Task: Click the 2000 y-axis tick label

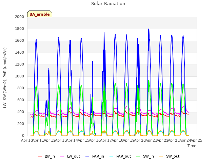Action: pyautogui.click(x=20, y=17)
